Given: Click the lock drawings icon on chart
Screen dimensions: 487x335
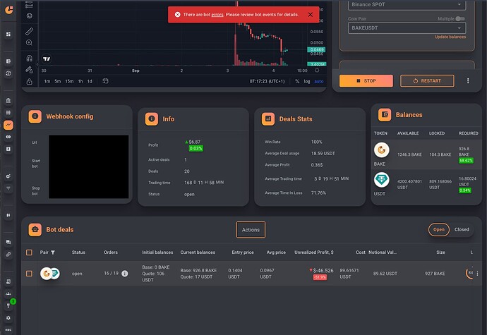Looking at the screenshot, I should pyautogui.click(x=29, y=82).
